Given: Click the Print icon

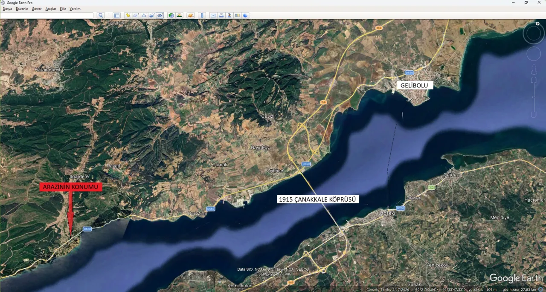Looking at the screenshot, I should click(x=221, y=15).
